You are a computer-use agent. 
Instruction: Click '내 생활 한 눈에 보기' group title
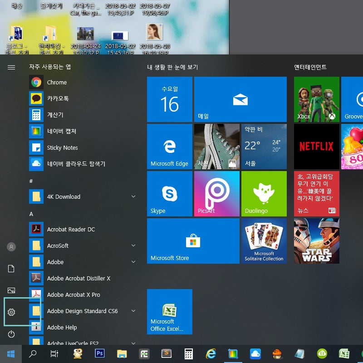point(172,67)
